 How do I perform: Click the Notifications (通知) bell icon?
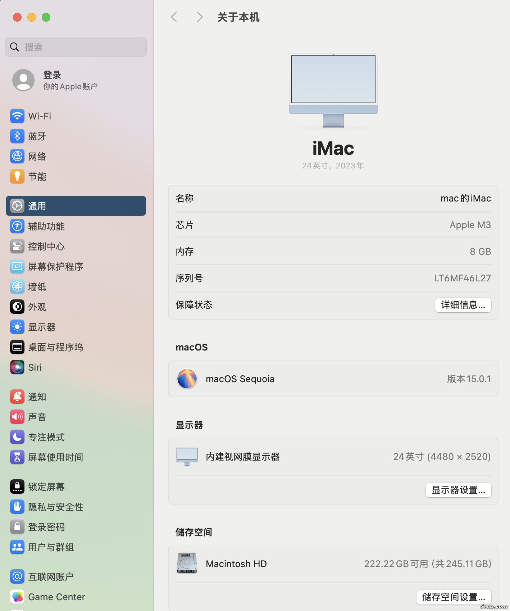click(x=17, y=397)
